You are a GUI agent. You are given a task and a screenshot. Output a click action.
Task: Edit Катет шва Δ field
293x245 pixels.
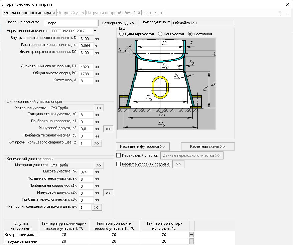(x=86, y=81)
